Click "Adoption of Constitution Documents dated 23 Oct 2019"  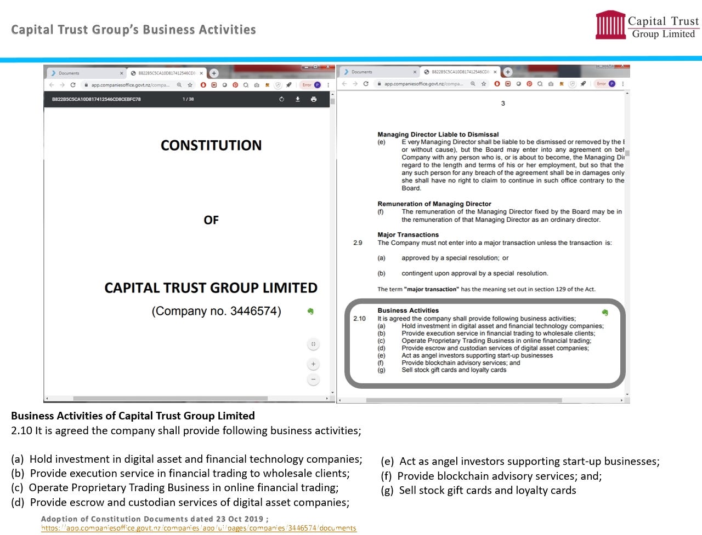pos(152,519)
